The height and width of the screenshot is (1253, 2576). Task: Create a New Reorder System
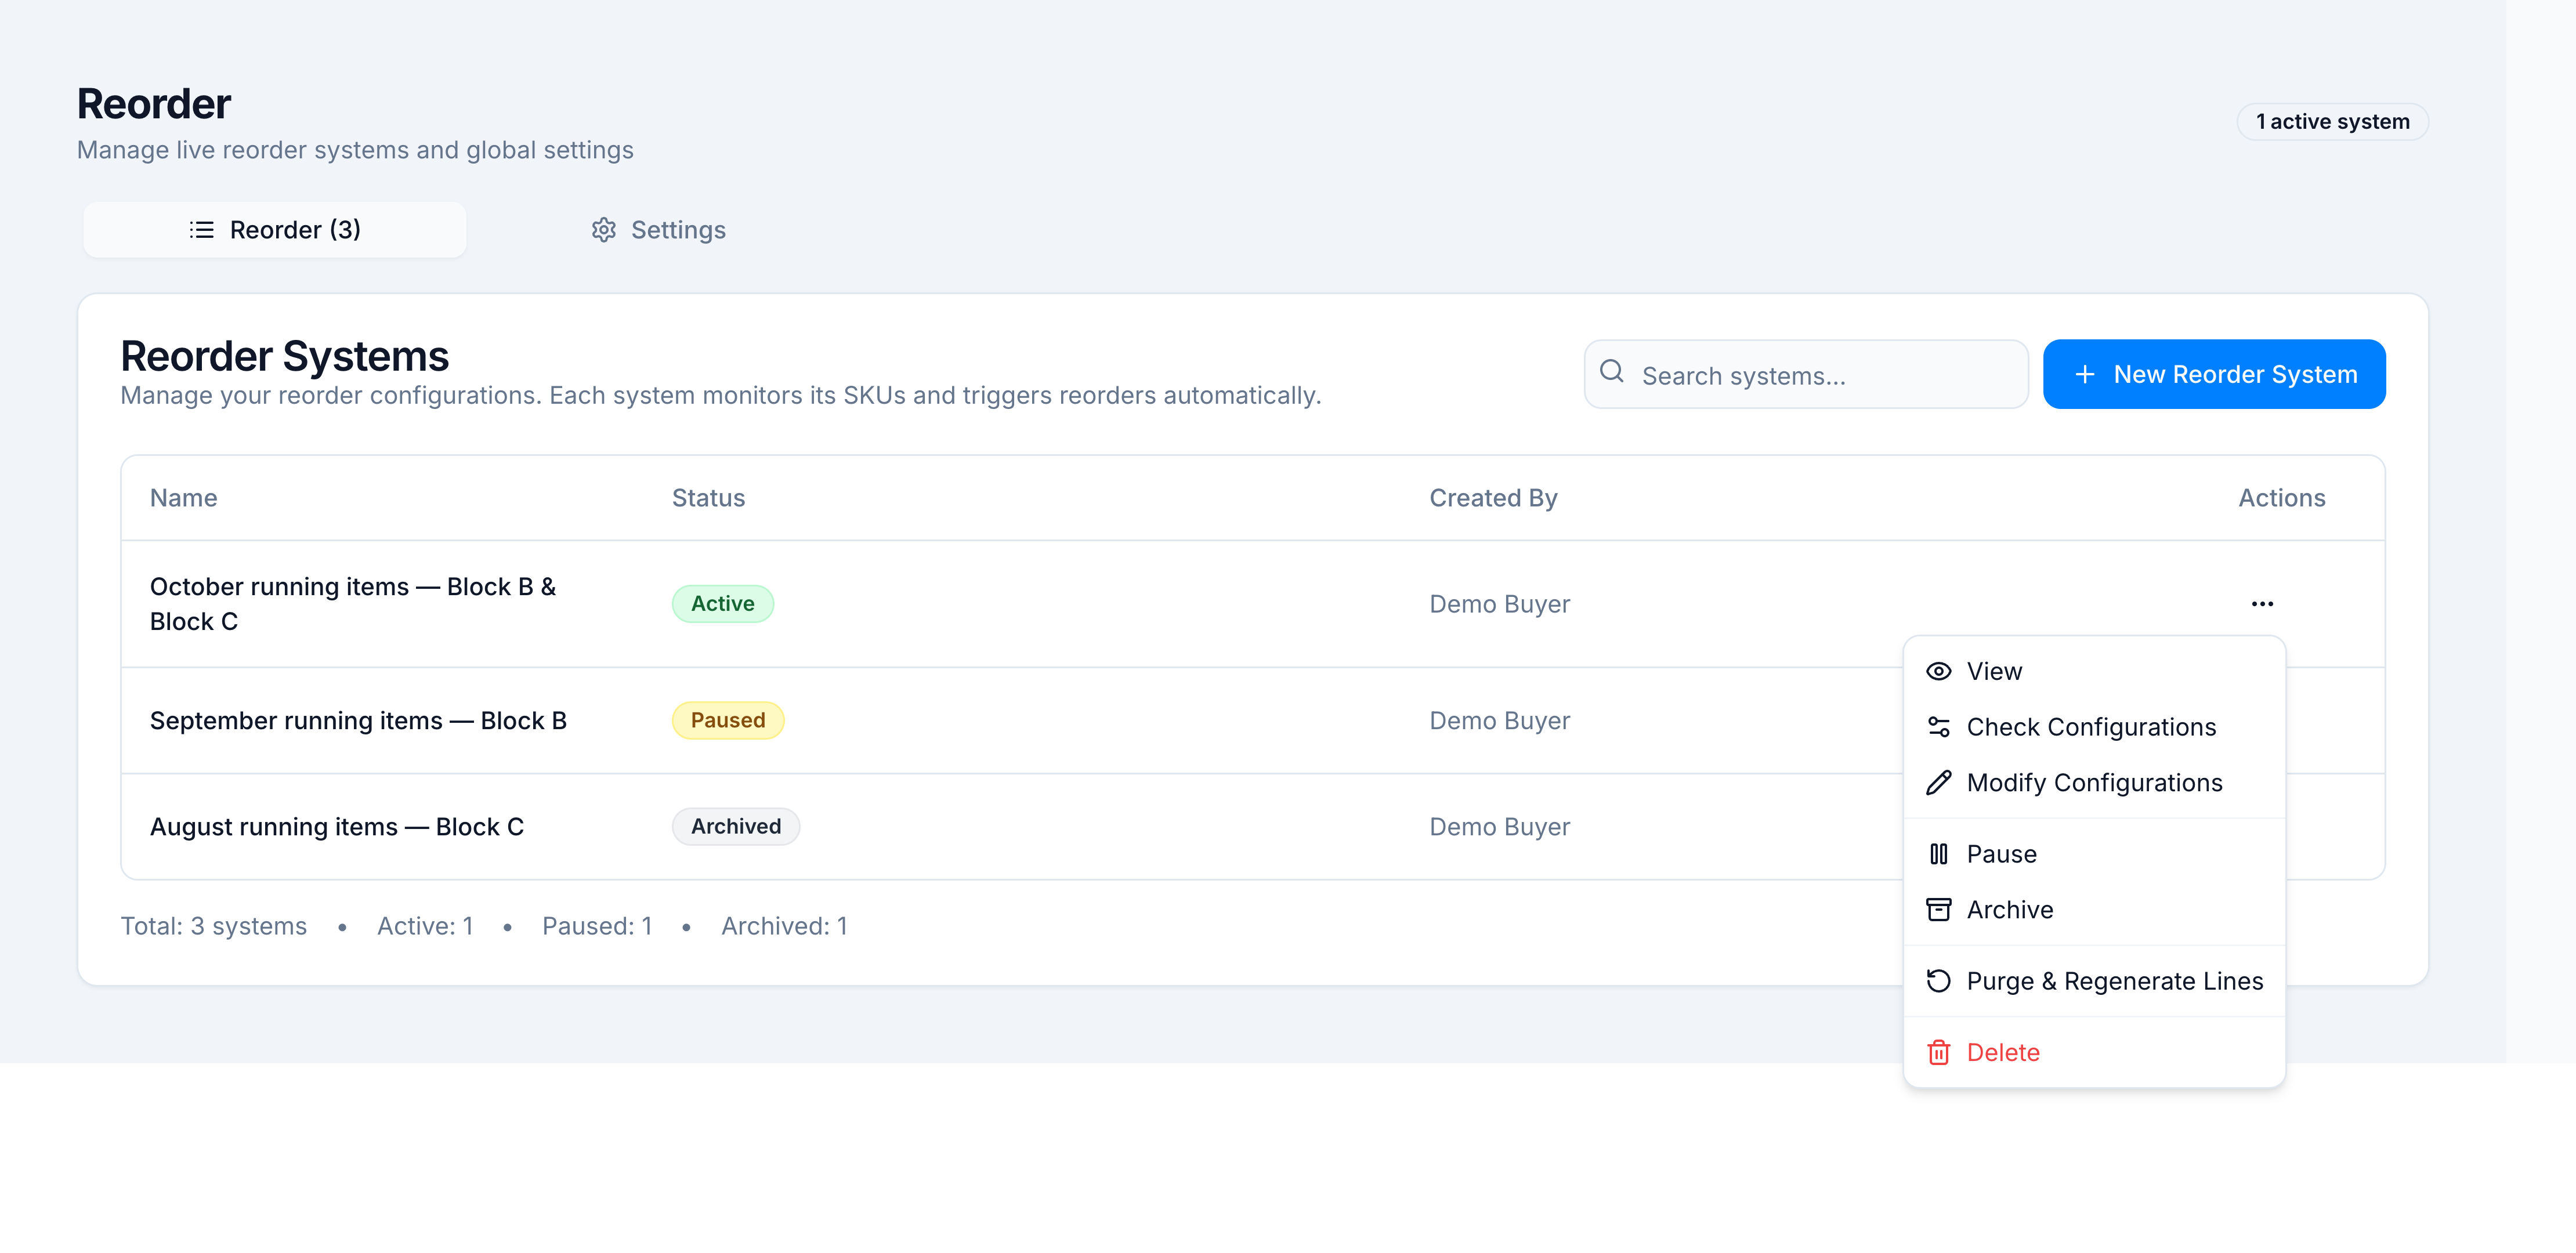click(2213, 375)
